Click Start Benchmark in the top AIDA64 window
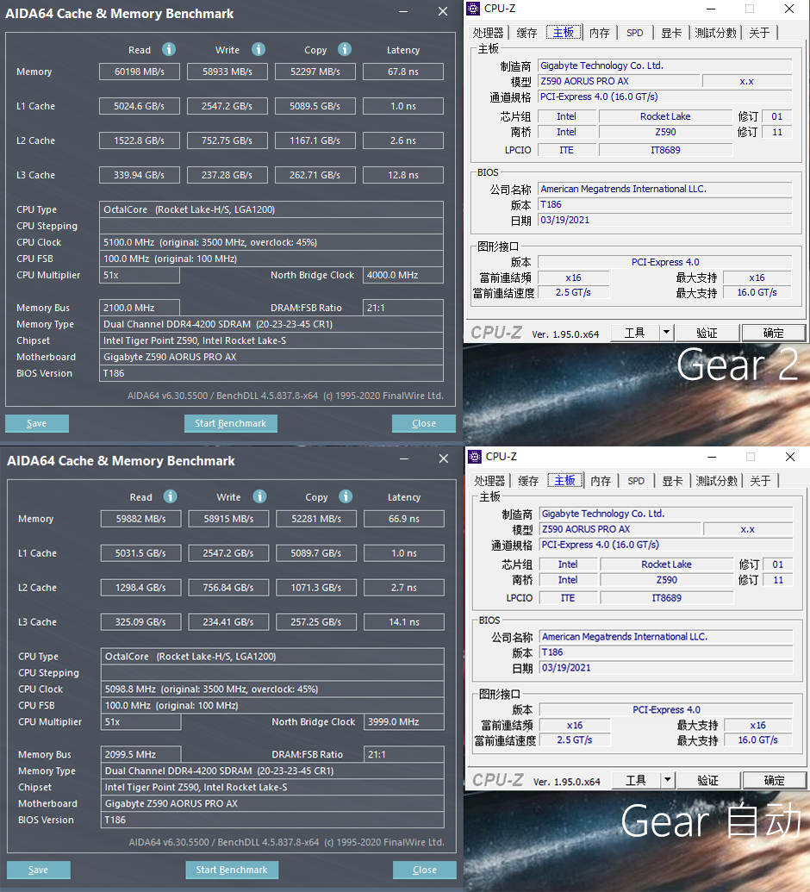The image size is (810, 892). point(230,423)
